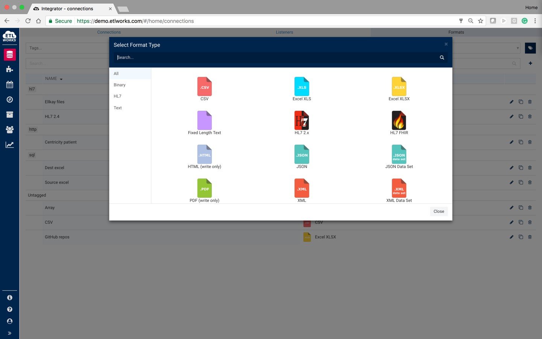Screen dimensions: 542x339
Task: Pick the Excel XLSX format icon
Action: [399, 87]
